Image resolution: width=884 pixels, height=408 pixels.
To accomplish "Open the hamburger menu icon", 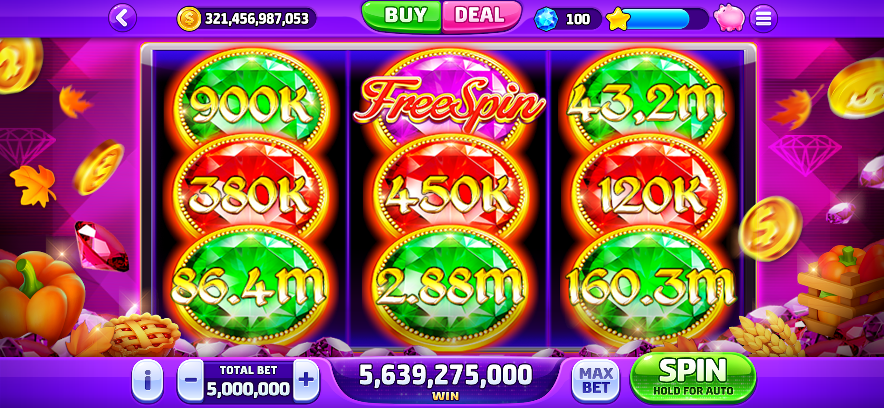I will [763, 18].
